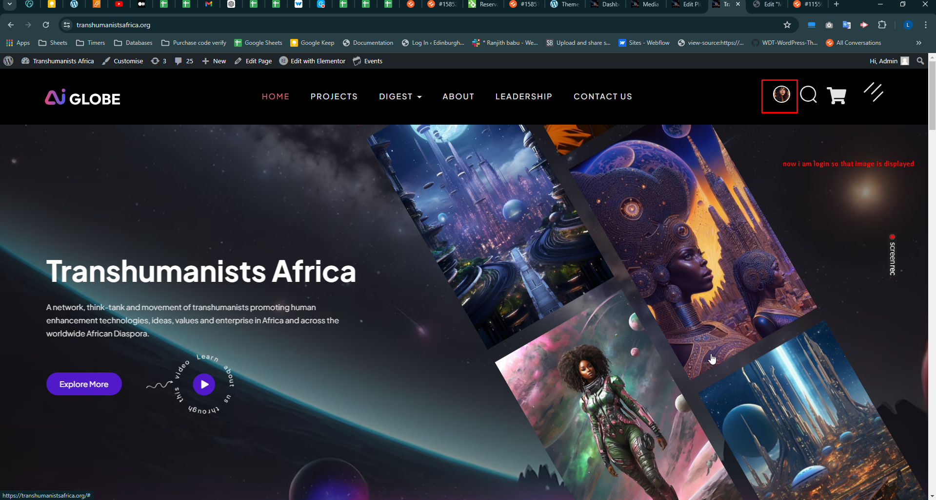Open the Google Keep bookmark
The height and width of the screenshot is (500, 936).
pyautogui.click(x=312, y=43)
